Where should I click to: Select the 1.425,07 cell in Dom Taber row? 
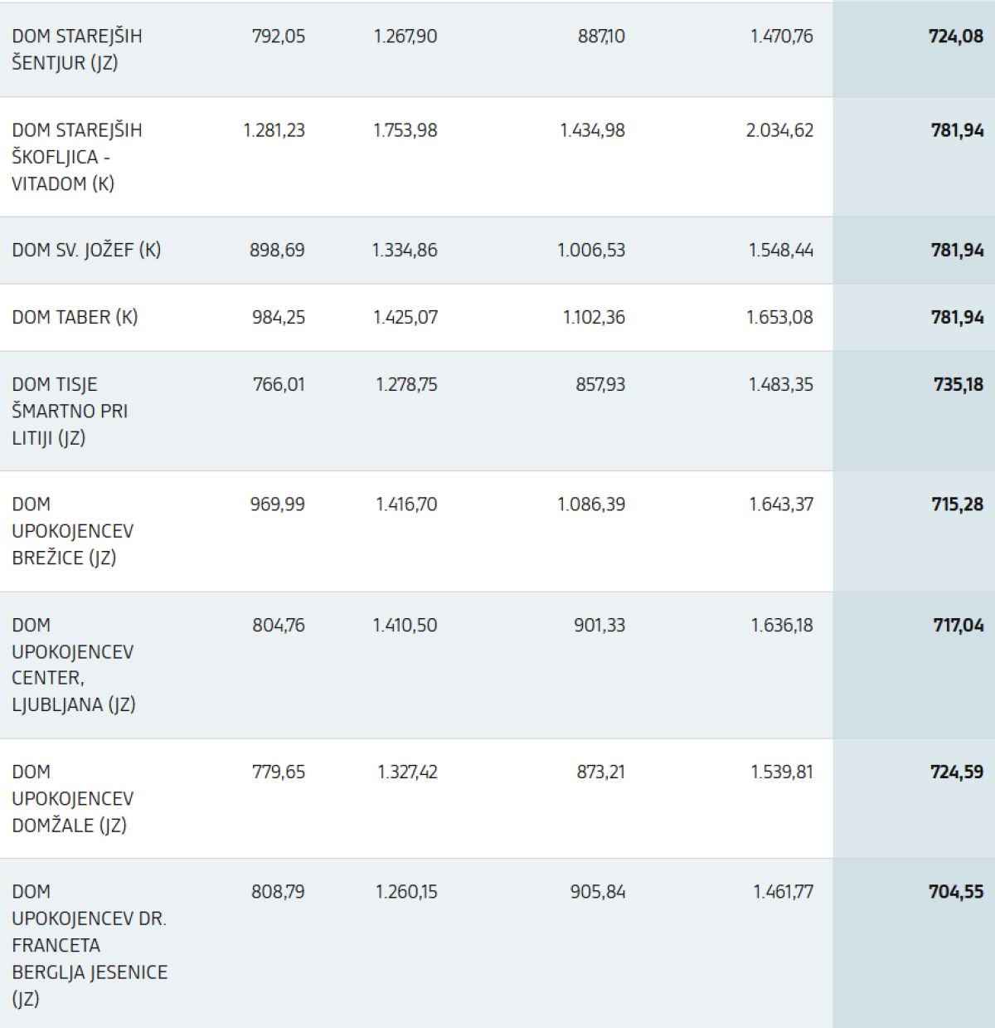pos(405,317)
